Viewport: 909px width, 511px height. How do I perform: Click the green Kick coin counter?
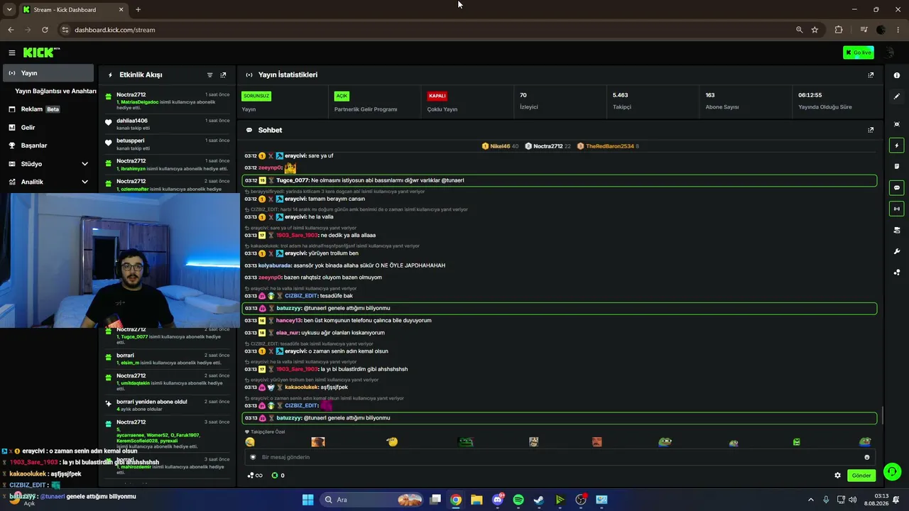point(278,476)
